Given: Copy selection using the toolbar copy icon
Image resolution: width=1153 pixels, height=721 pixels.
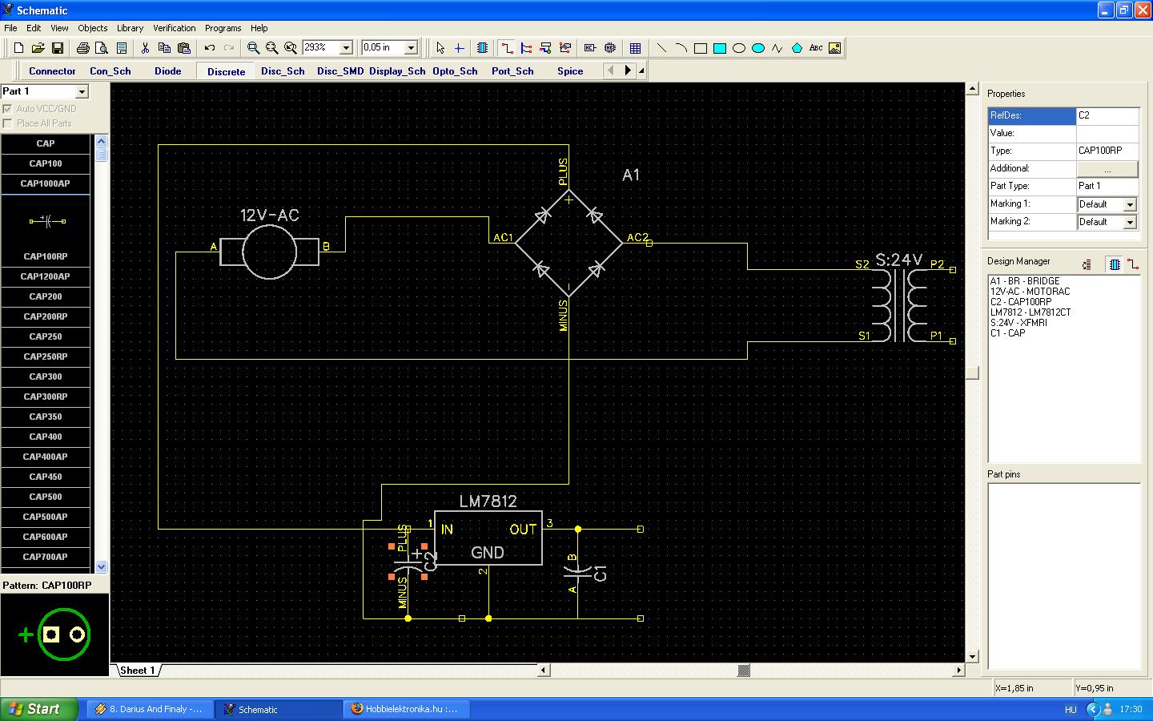Looking at the screenshot, I should 164,48.
